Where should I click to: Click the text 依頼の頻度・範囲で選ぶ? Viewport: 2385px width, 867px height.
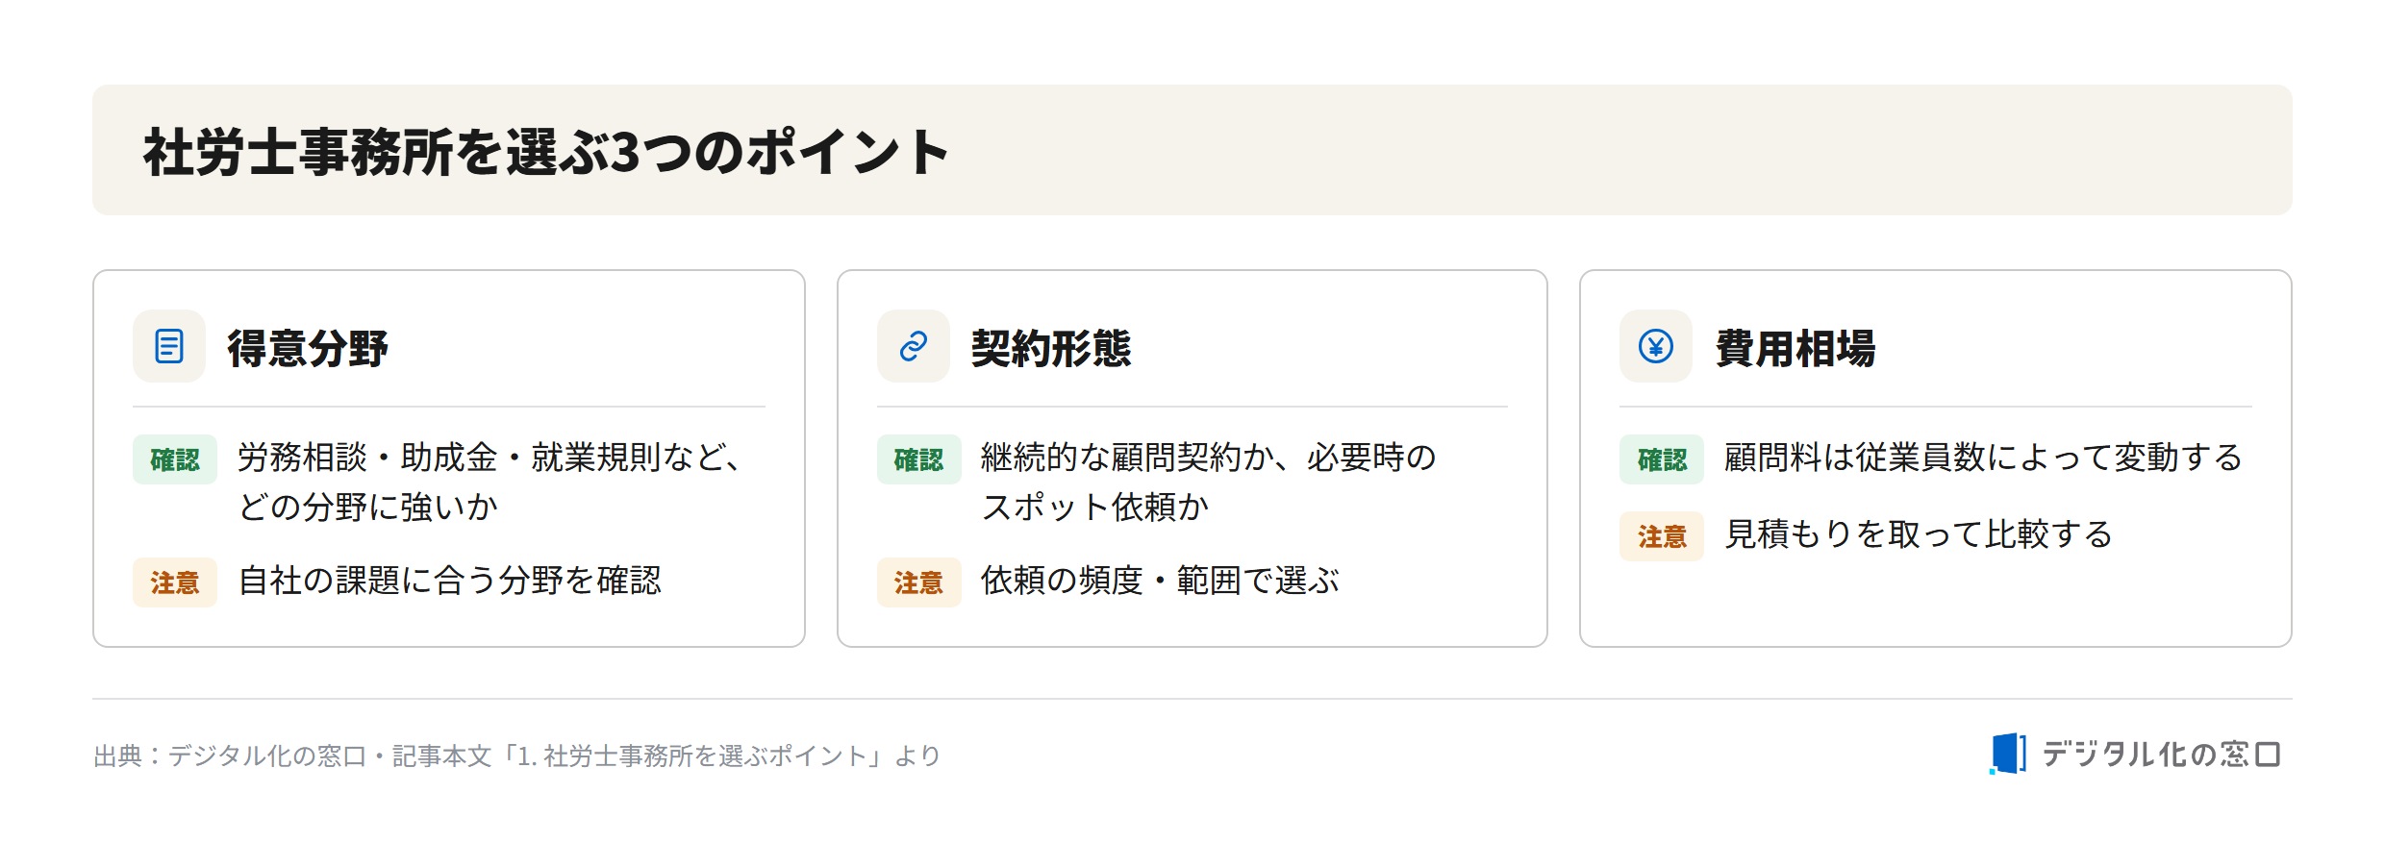[x=1161, y=581]
